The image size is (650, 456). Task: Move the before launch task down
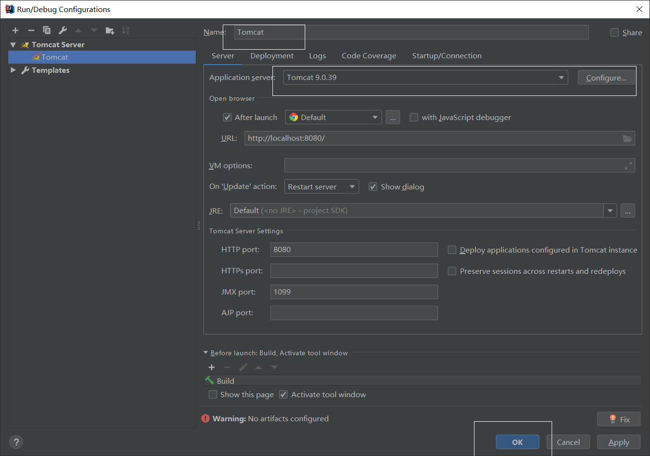[x=274, y=367]
